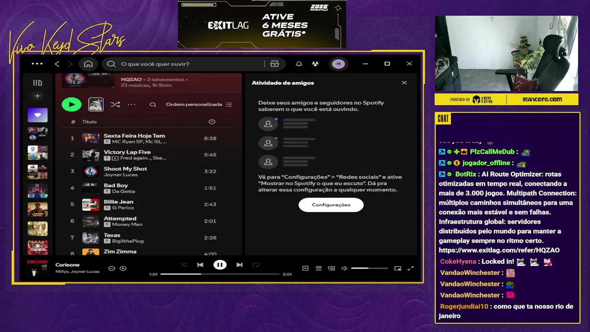The width and height of the screenshot is (590, 332).
Task: Mute with the volume speaker icon
Action: coord(344,268)
